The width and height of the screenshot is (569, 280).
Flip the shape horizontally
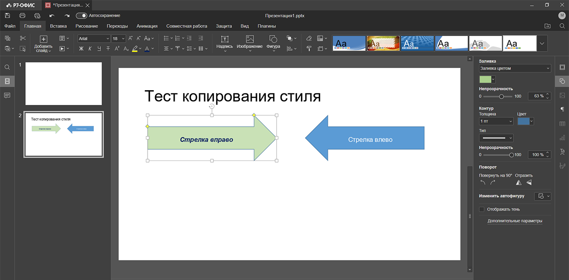pyautogui.click(x=518, y=183)
